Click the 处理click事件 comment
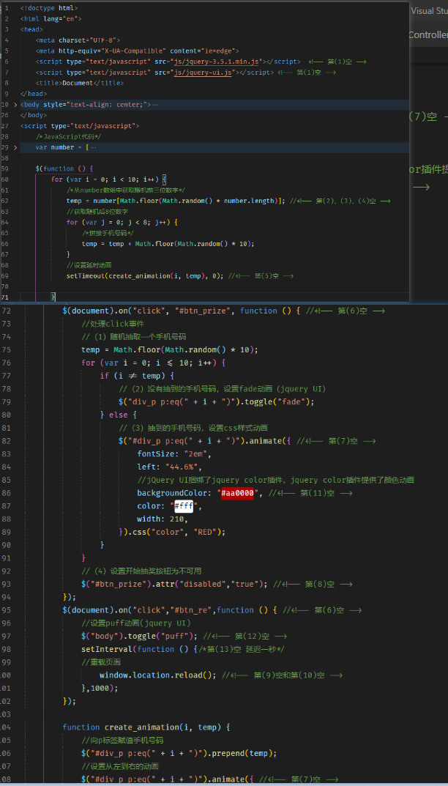Image resolution: width=448 pixels, height=786 pixels. coord(112,324)
